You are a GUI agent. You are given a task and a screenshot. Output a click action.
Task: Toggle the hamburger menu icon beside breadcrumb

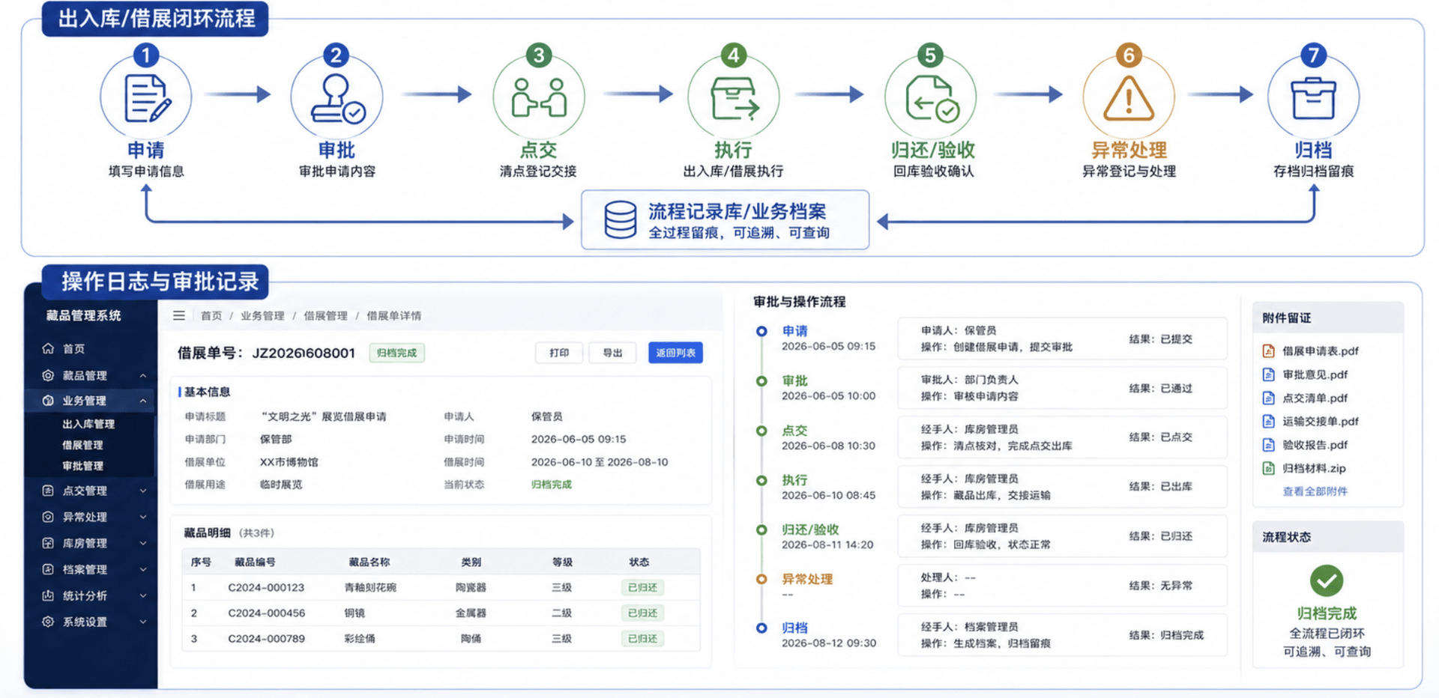[179, 315]
